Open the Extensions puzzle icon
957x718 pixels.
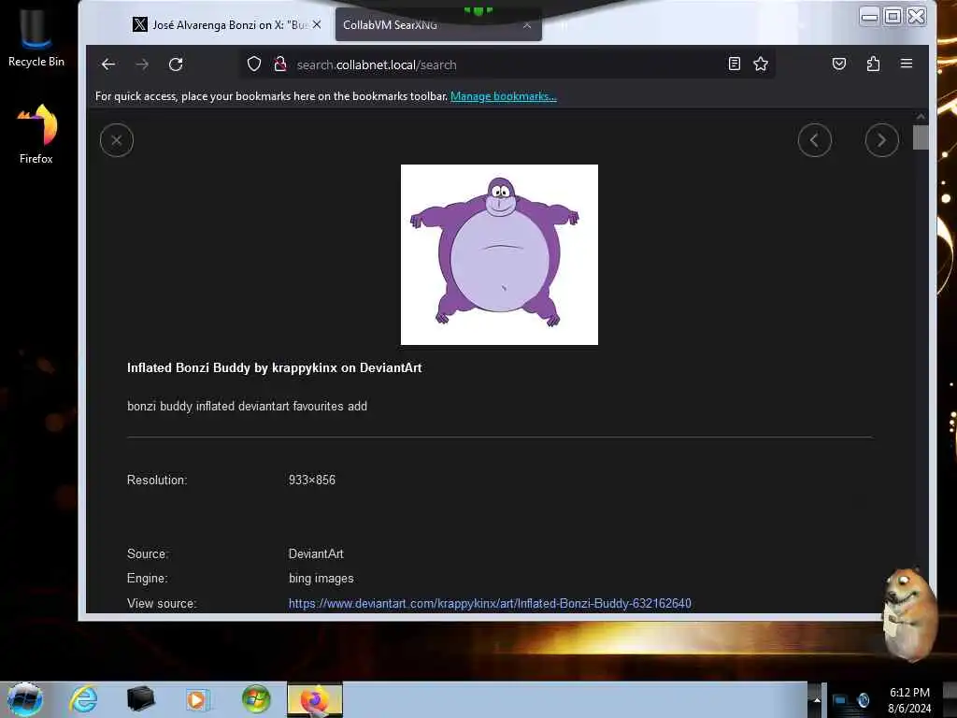[873, 64]
